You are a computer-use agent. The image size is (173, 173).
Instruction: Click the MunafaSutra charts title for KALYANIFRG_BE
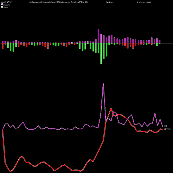point(59,2)
